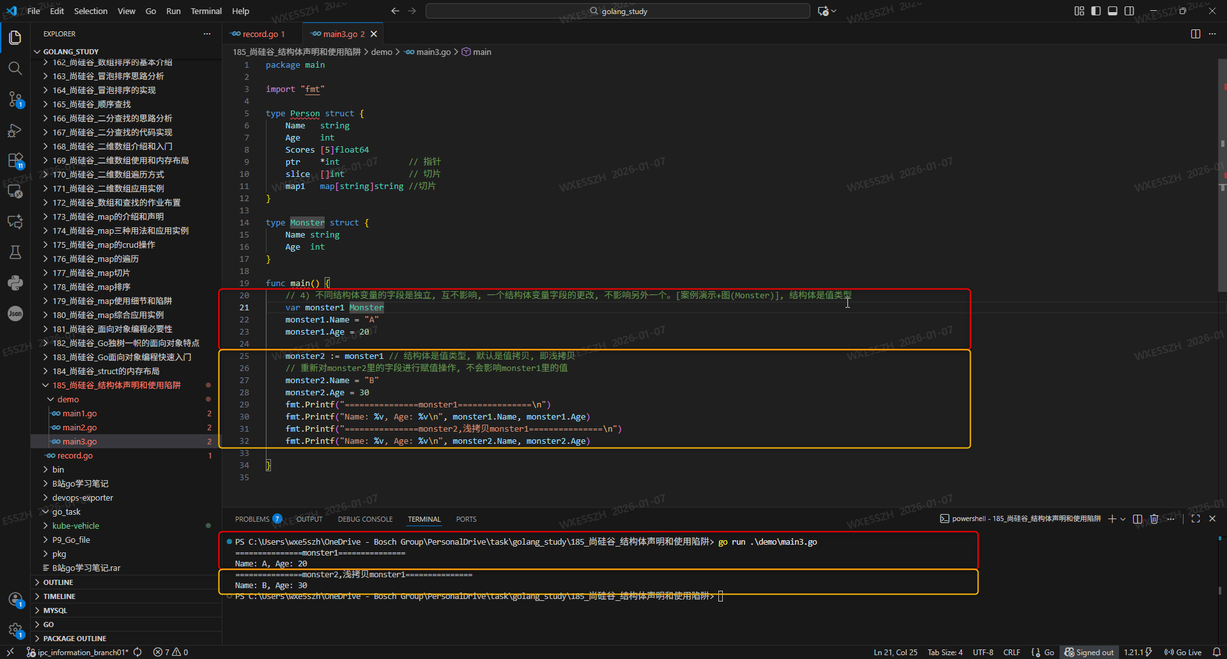Change the CRLF end of line sequence

pos(1012,653)
